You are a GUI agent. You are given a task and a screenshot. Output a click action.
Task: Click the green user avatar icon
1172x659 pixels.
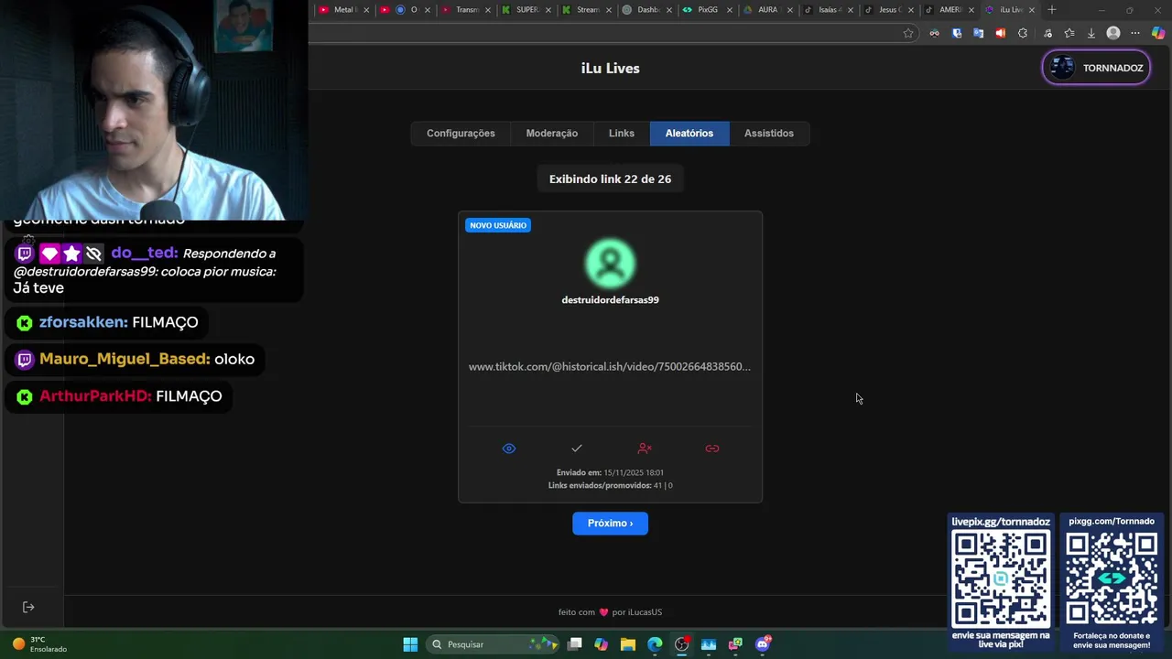point(611,264)
